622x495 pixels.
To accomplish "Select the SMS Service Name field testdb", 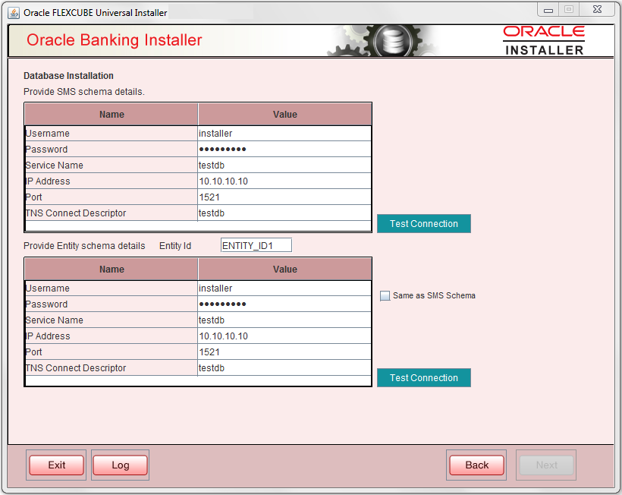I will coord(284,165).
